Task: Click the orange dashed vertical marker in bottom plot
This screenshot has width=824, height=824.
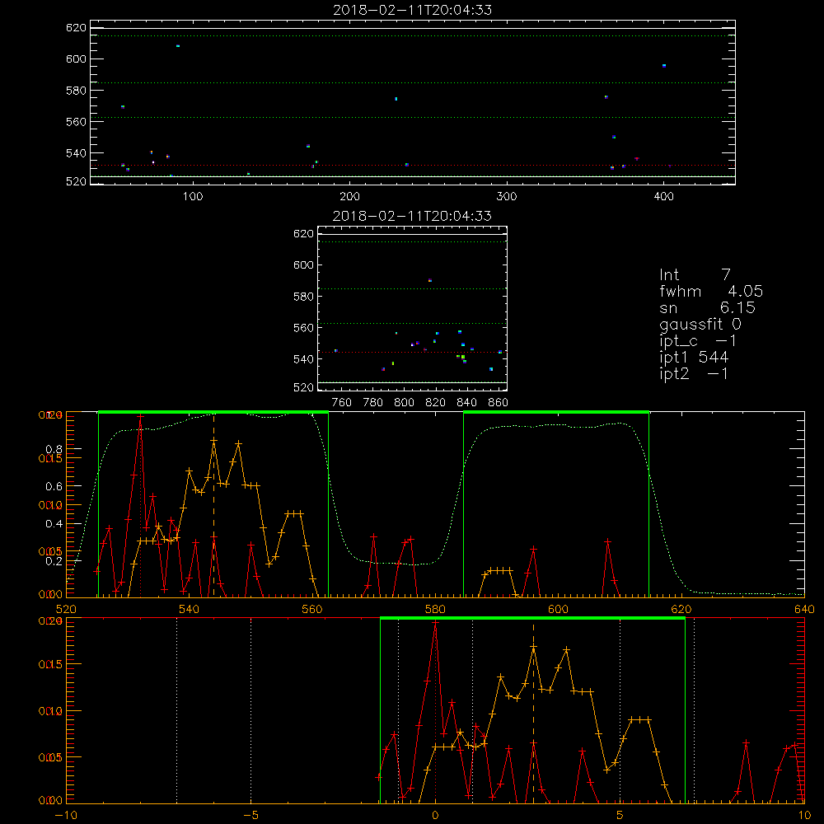Action: tap(533, 712)
